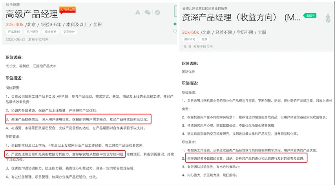The height and width of the screenshot is (186, 336).
Task: Click the 经验3-5年 requirement text
Action: point(51,24)
